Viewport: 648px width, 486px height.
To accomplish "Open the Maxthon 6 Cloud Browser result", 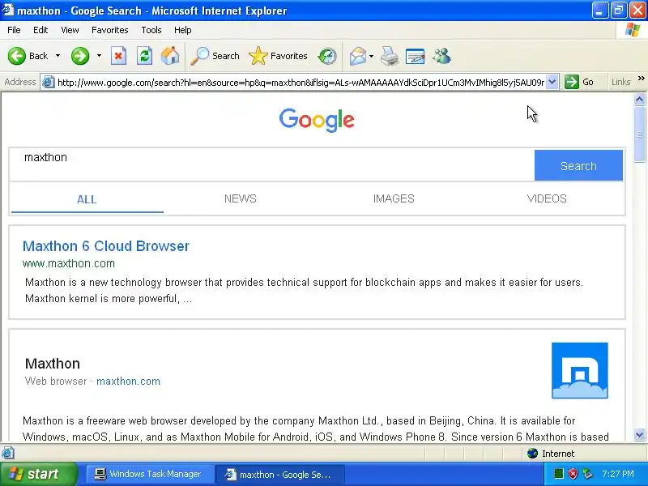I will coord(106,246).
